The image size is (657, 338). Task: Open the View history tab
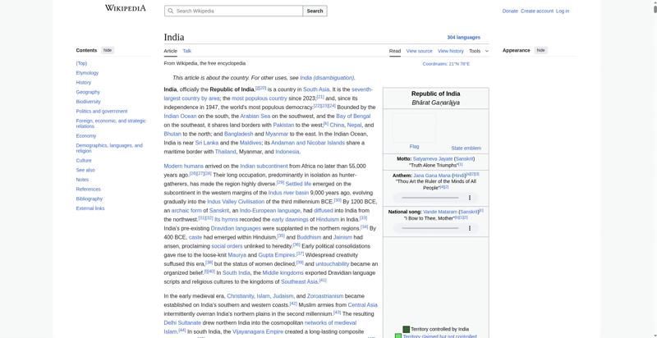click(450, 51)
